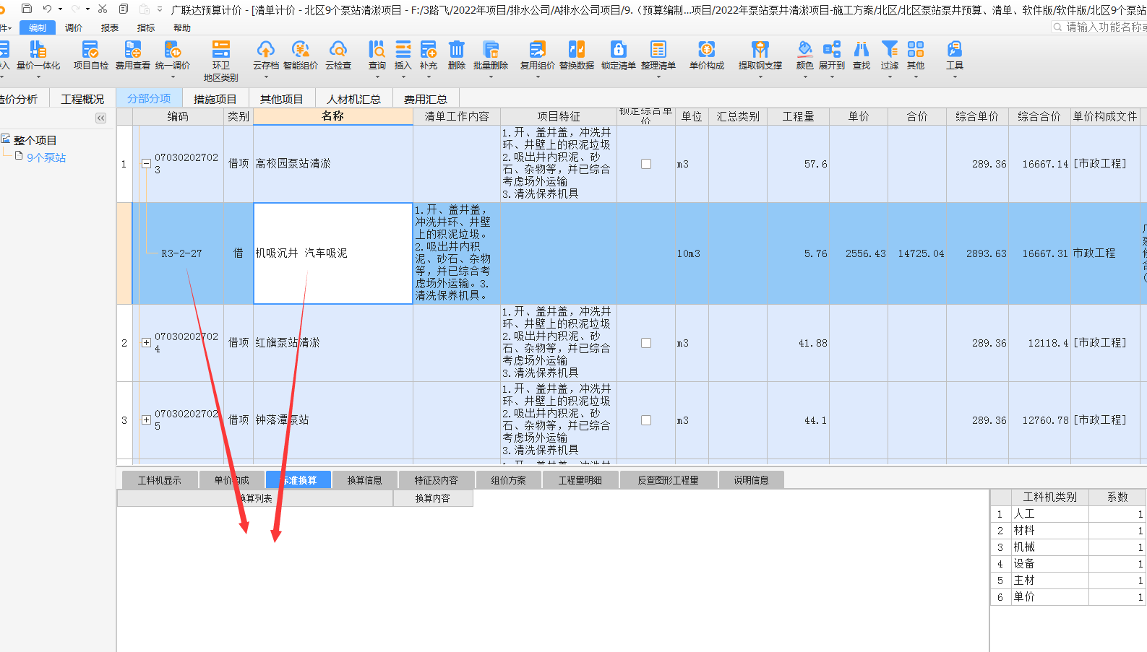Select 整个项目 tree root node
Image resolution: width=1147 pixels, height=652 pixels.
click(35, 140)
